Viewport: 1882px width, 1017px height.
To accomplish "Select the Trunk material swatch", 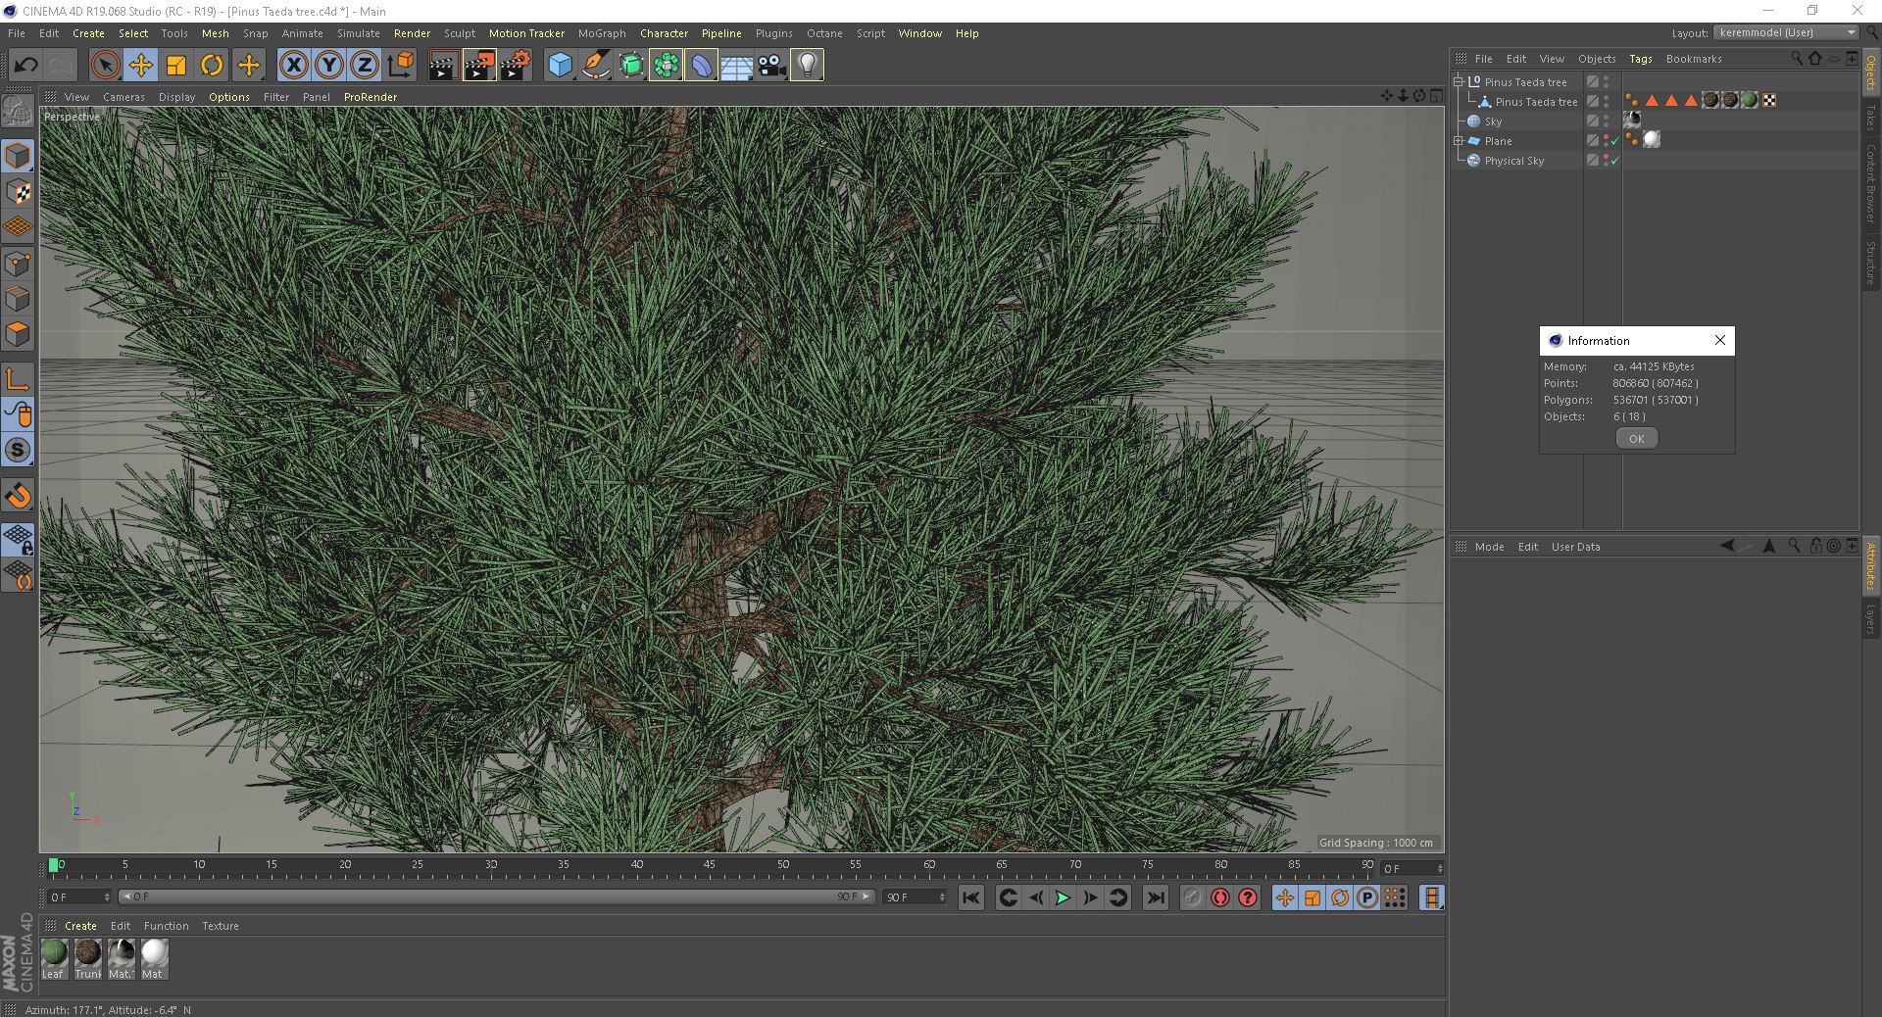I will [88, 959].
